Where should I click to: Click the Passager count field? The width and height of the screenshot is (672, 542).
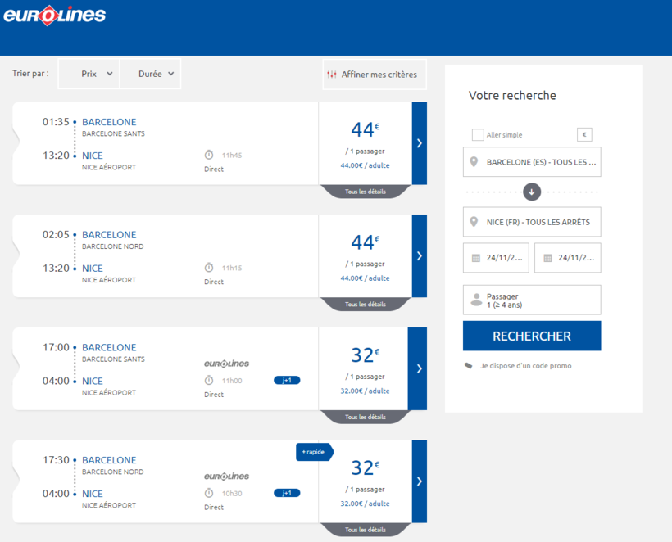pyautogui.click(x=532, y=300)
